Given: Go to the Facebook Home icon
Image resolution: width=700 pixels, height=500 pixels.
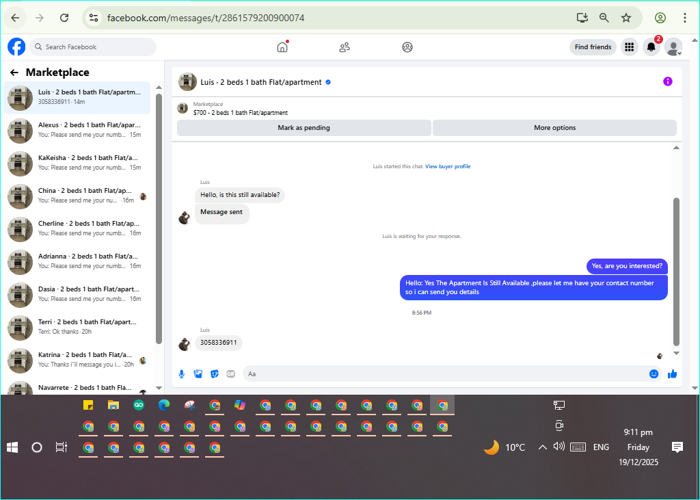Looking at the screenshot, I should click(282, 47).
